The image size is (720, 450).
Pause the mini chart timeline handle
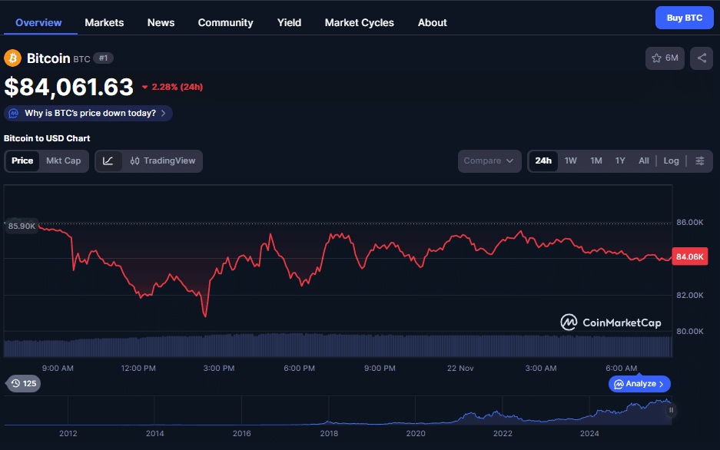671,410
